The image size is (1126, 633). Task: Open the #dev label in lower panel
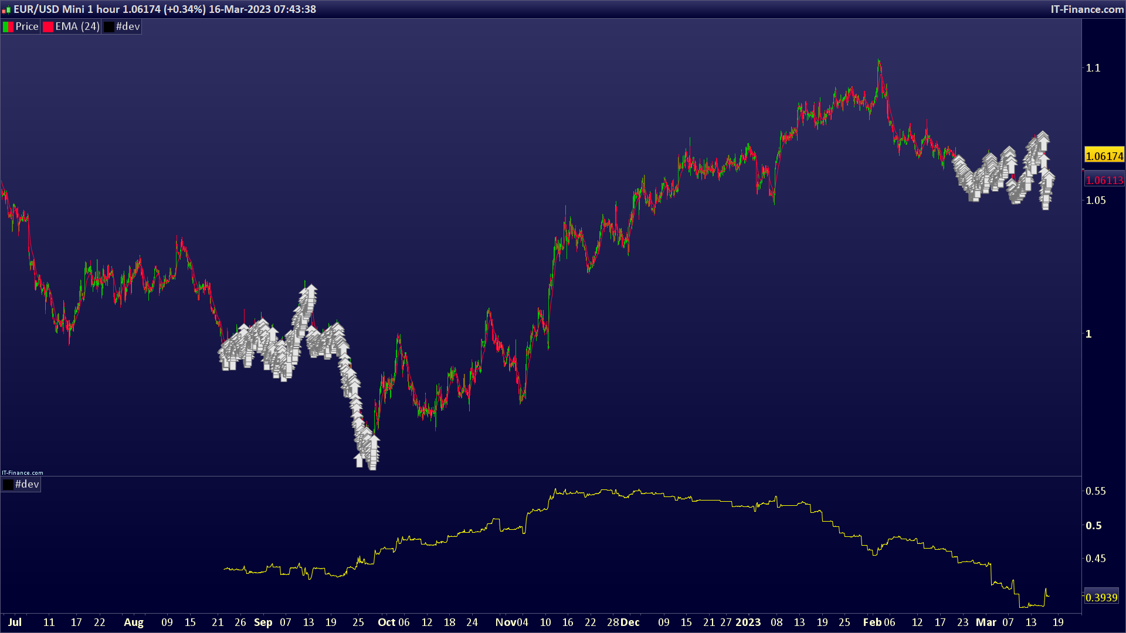tap(27, 485)
